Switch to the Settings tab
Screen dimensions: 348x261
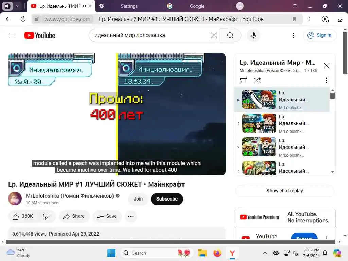pos(129,6)
